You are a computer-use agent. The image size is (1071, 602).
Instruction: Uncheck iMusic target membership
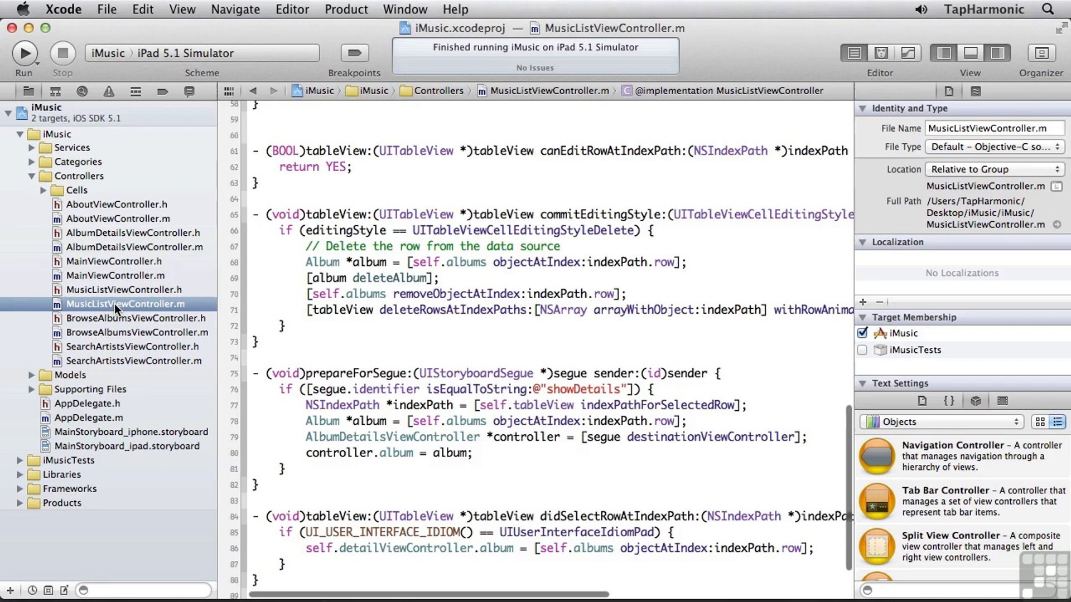(x=862, y=333)
